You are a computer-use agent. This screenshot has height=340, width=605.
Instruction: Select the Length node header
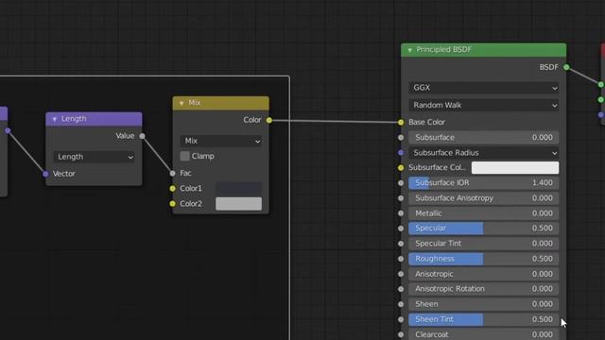tap(94, 119)
